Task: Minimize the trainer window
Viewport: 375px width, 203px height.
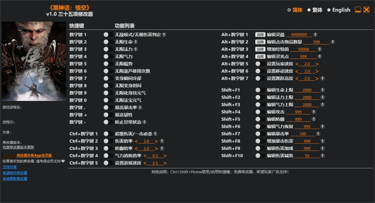Action: click(358, 10)
